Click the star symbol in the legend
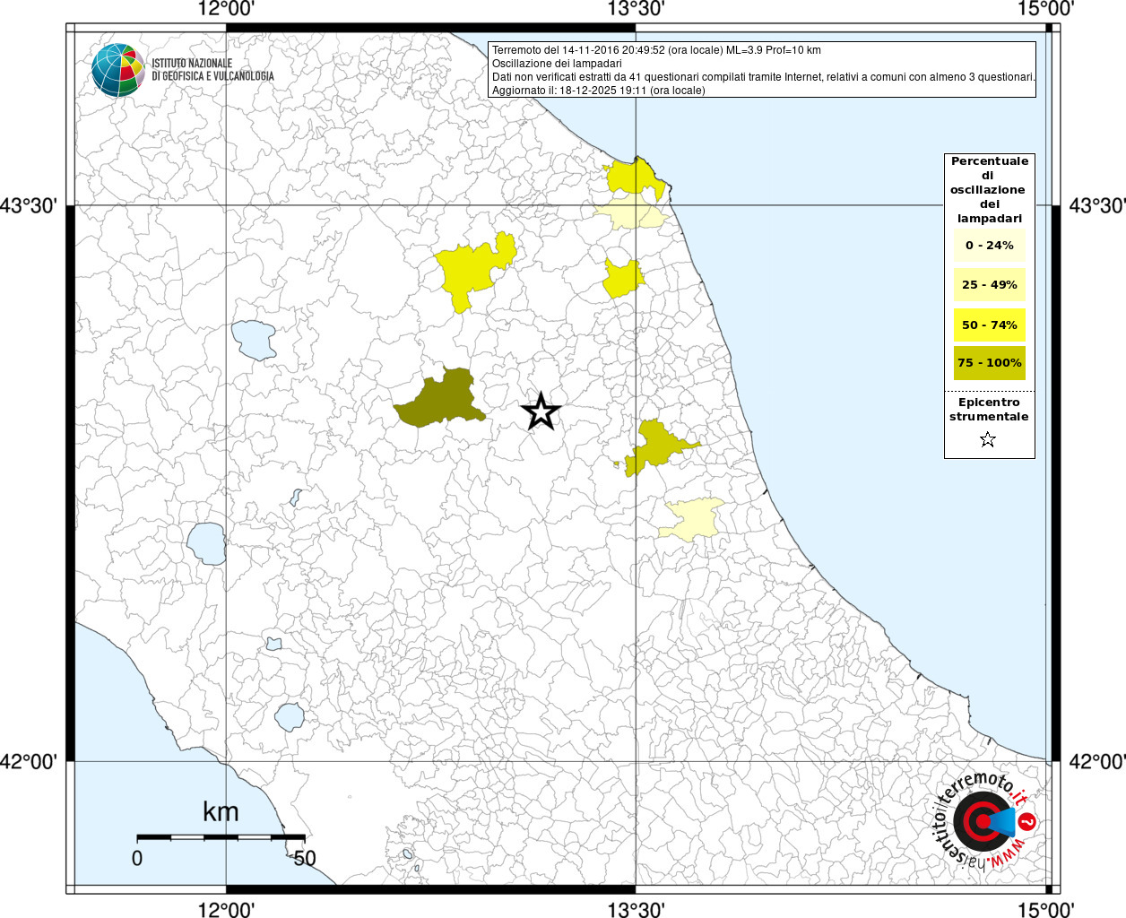 tap(988, 439)
